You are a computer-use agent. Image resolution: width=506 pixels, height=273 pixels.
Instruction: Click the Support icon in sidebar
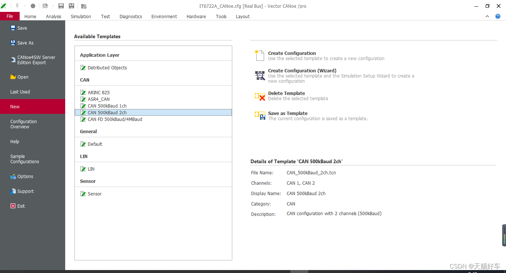point(13,191)
